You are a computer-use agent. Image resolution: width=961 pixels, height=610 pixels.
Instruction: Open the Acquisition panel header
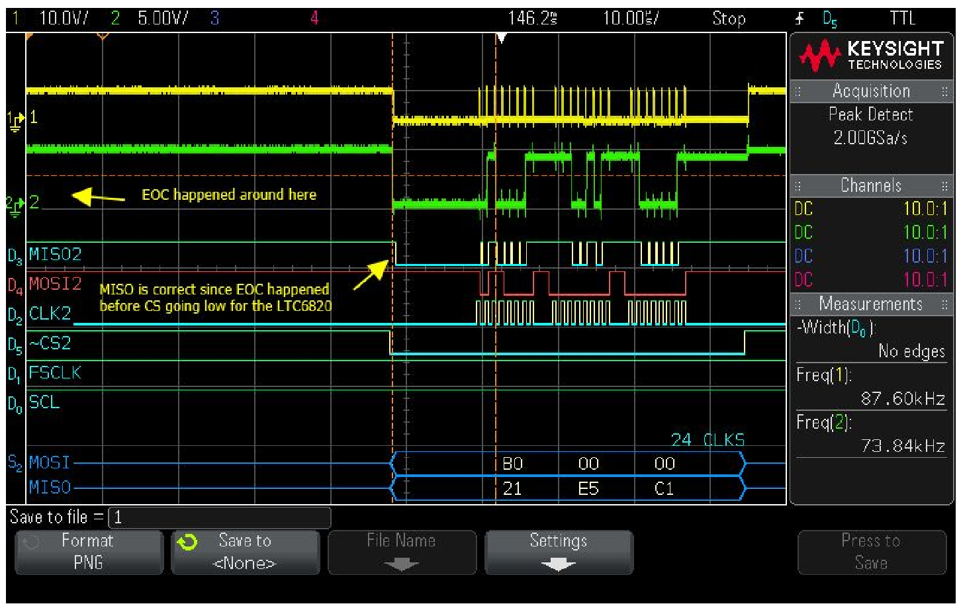click(x=871, y=91)
